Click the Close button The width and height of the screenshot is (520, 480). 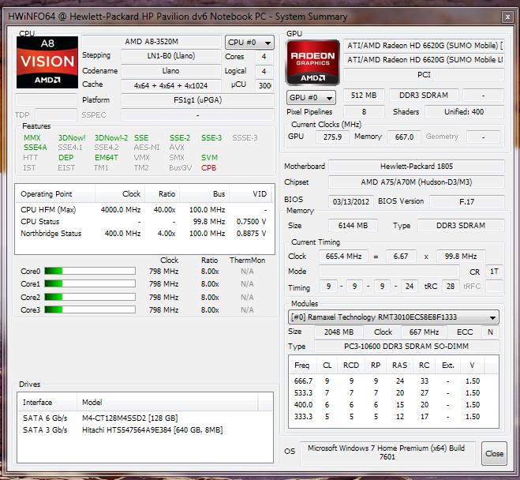click(x=494, y=453)
